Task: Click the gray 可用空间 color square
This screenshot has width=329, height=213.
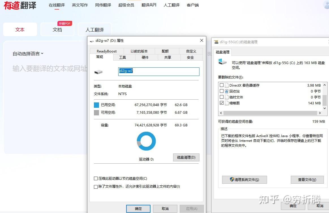Action: 96,113
